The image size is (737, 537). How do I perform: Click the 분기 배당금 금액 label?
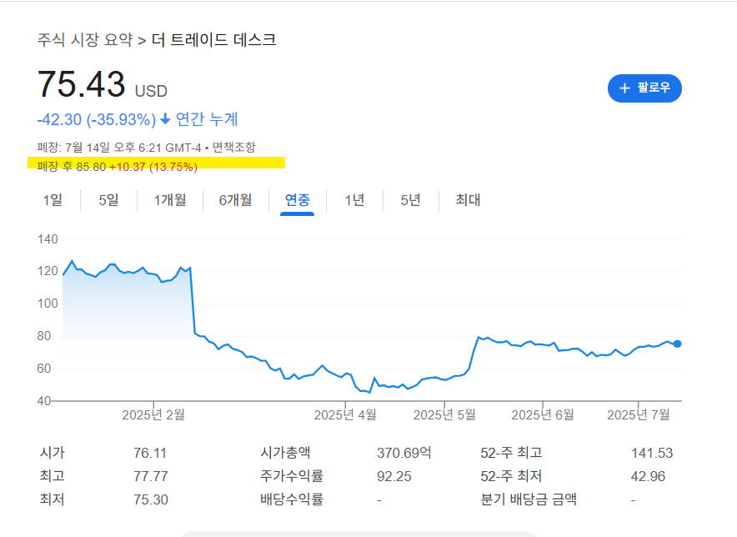[529, 499]
